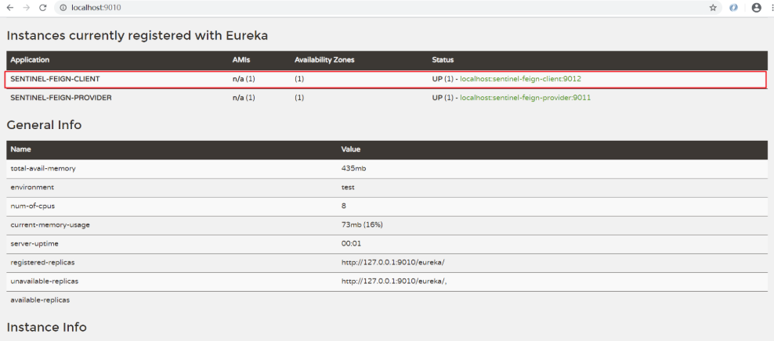
Task: Click the Value header in General Info
Action: click(x=351, y=149)
